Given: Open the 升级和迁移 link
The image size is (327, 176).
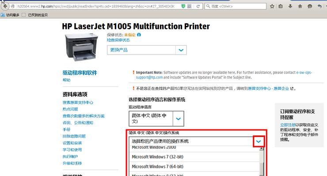Looking at the screenshot, I should tap(72, 163).
